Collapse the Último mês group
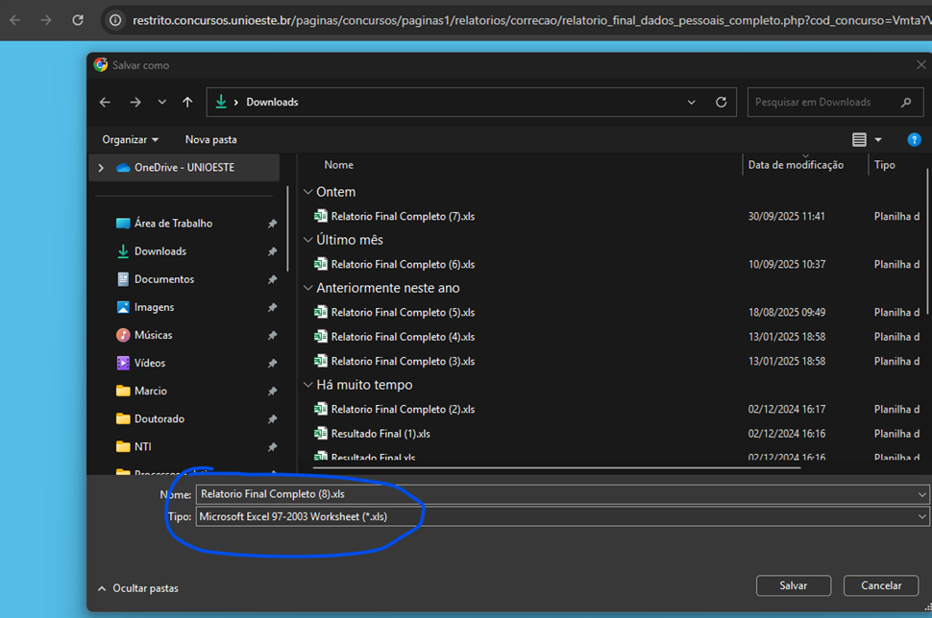Screen dimensions: 932x618 pos(307,240)
